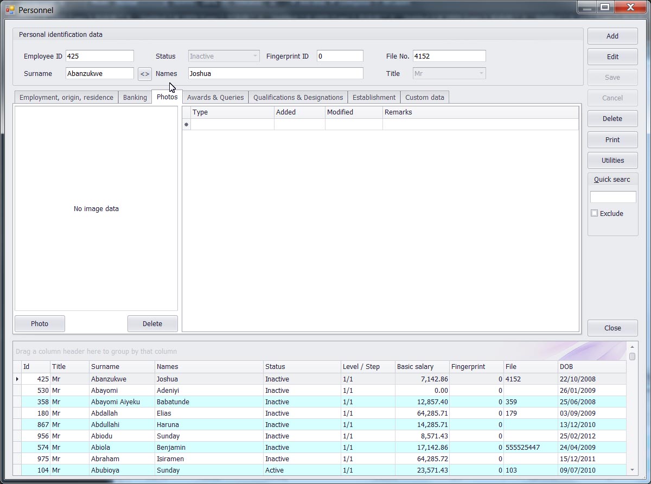651x484 pixels.
Task: Open the Awards & Queries tab
Action: (x=215, y=98)
